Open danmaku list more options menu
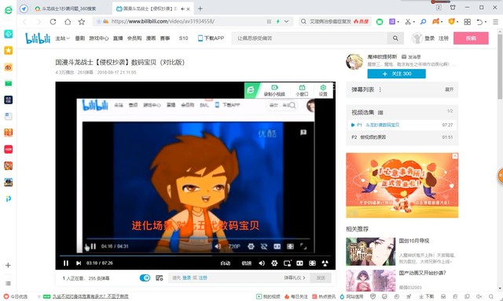Viewport: 503px width, 301px height. pyautogui.click(x=380, y=89)
